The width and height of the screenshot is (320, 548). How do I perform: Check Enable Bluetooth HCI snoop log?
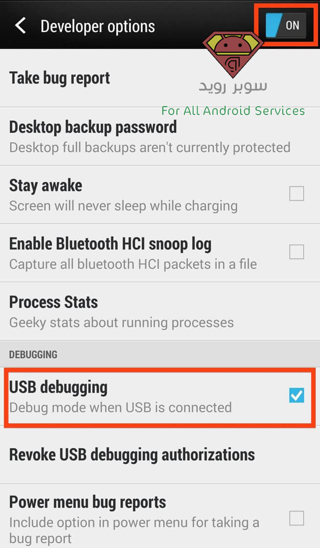(x=297, y=252)
